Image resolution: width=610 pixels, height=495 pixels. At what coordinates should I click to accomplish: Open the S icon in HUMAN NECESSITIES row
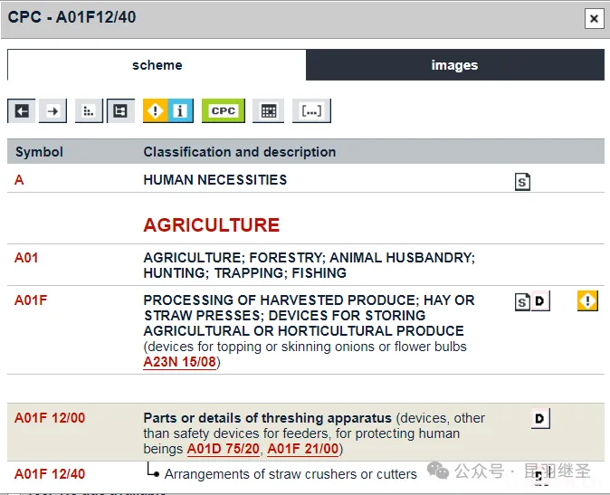tap(522, 181)
